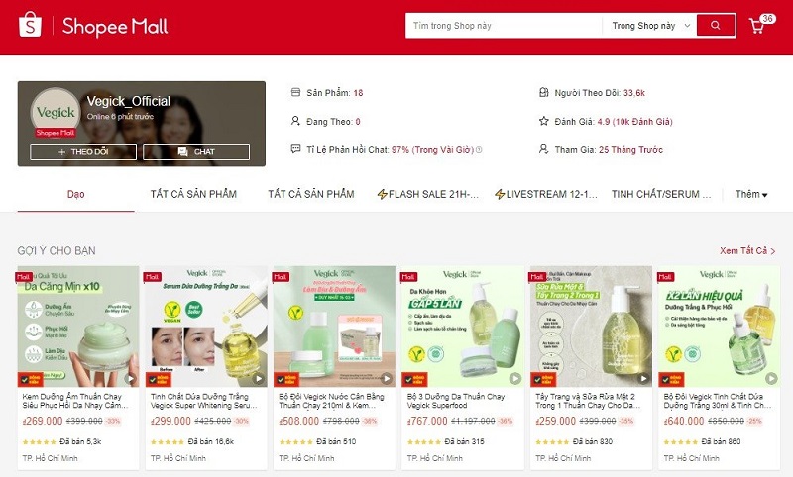
Task: Click the magnifier search button
Action: point(716,26)
